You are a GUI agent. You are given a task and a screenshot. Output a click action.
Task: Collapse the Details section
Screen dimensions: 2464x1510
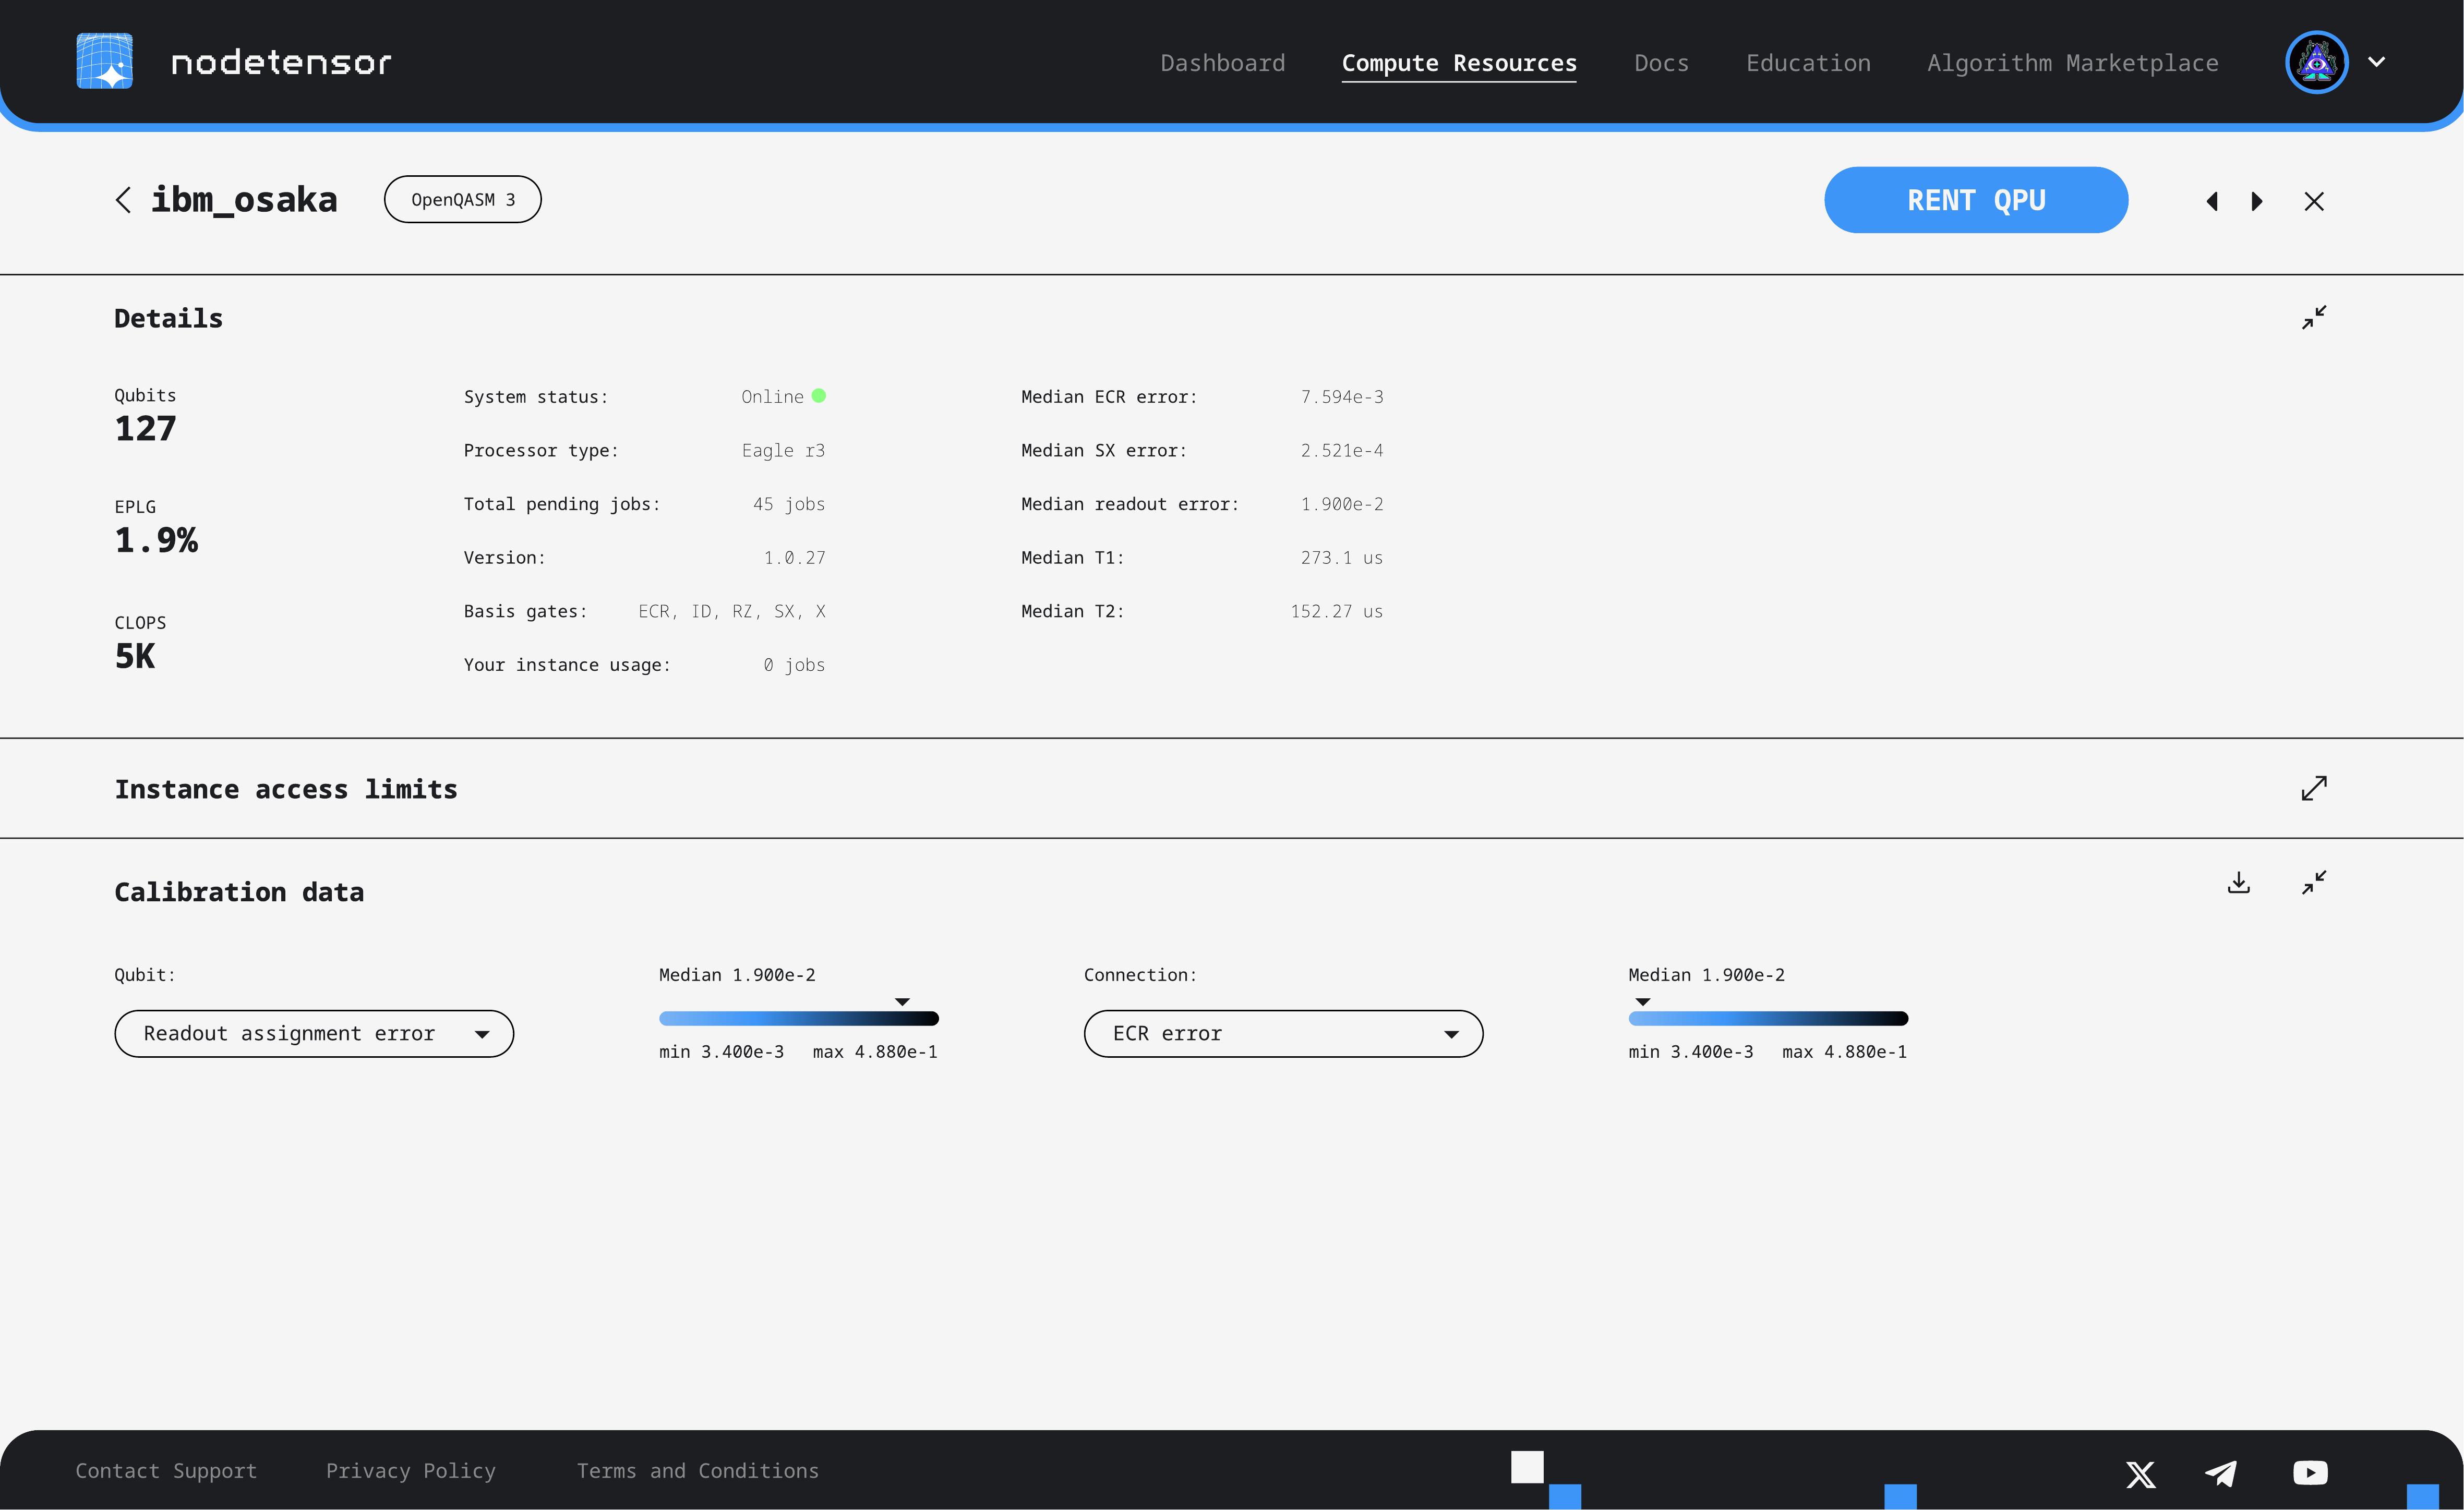point(2314,317)
